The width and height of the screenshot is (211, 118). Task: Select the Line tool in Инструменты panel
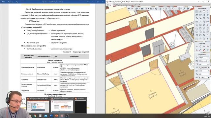click(200, 22)
